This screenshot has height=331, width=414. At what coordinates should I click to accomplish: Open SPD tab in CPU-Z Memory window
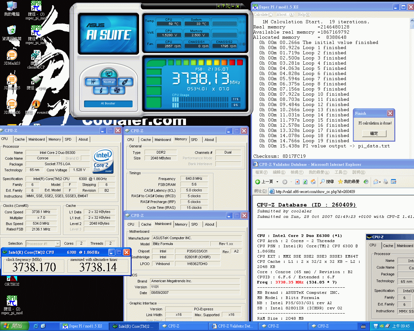[194, 140]
